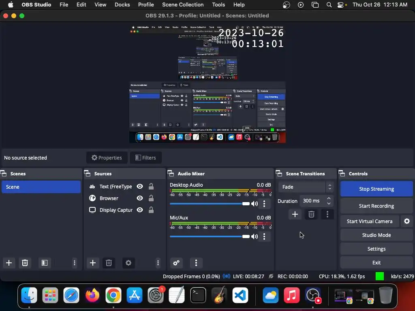415x311 pixels.
Task: Open the Scene Collection menu
Action: coord(183,5)
